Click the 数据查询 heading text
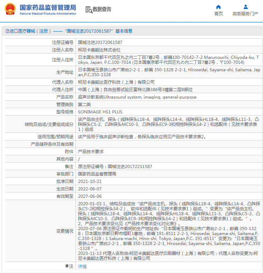 102,9
